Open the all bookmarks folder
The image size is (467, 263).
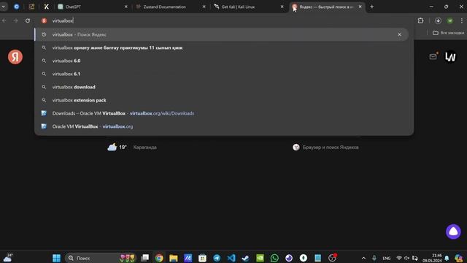tap(448, 33)
